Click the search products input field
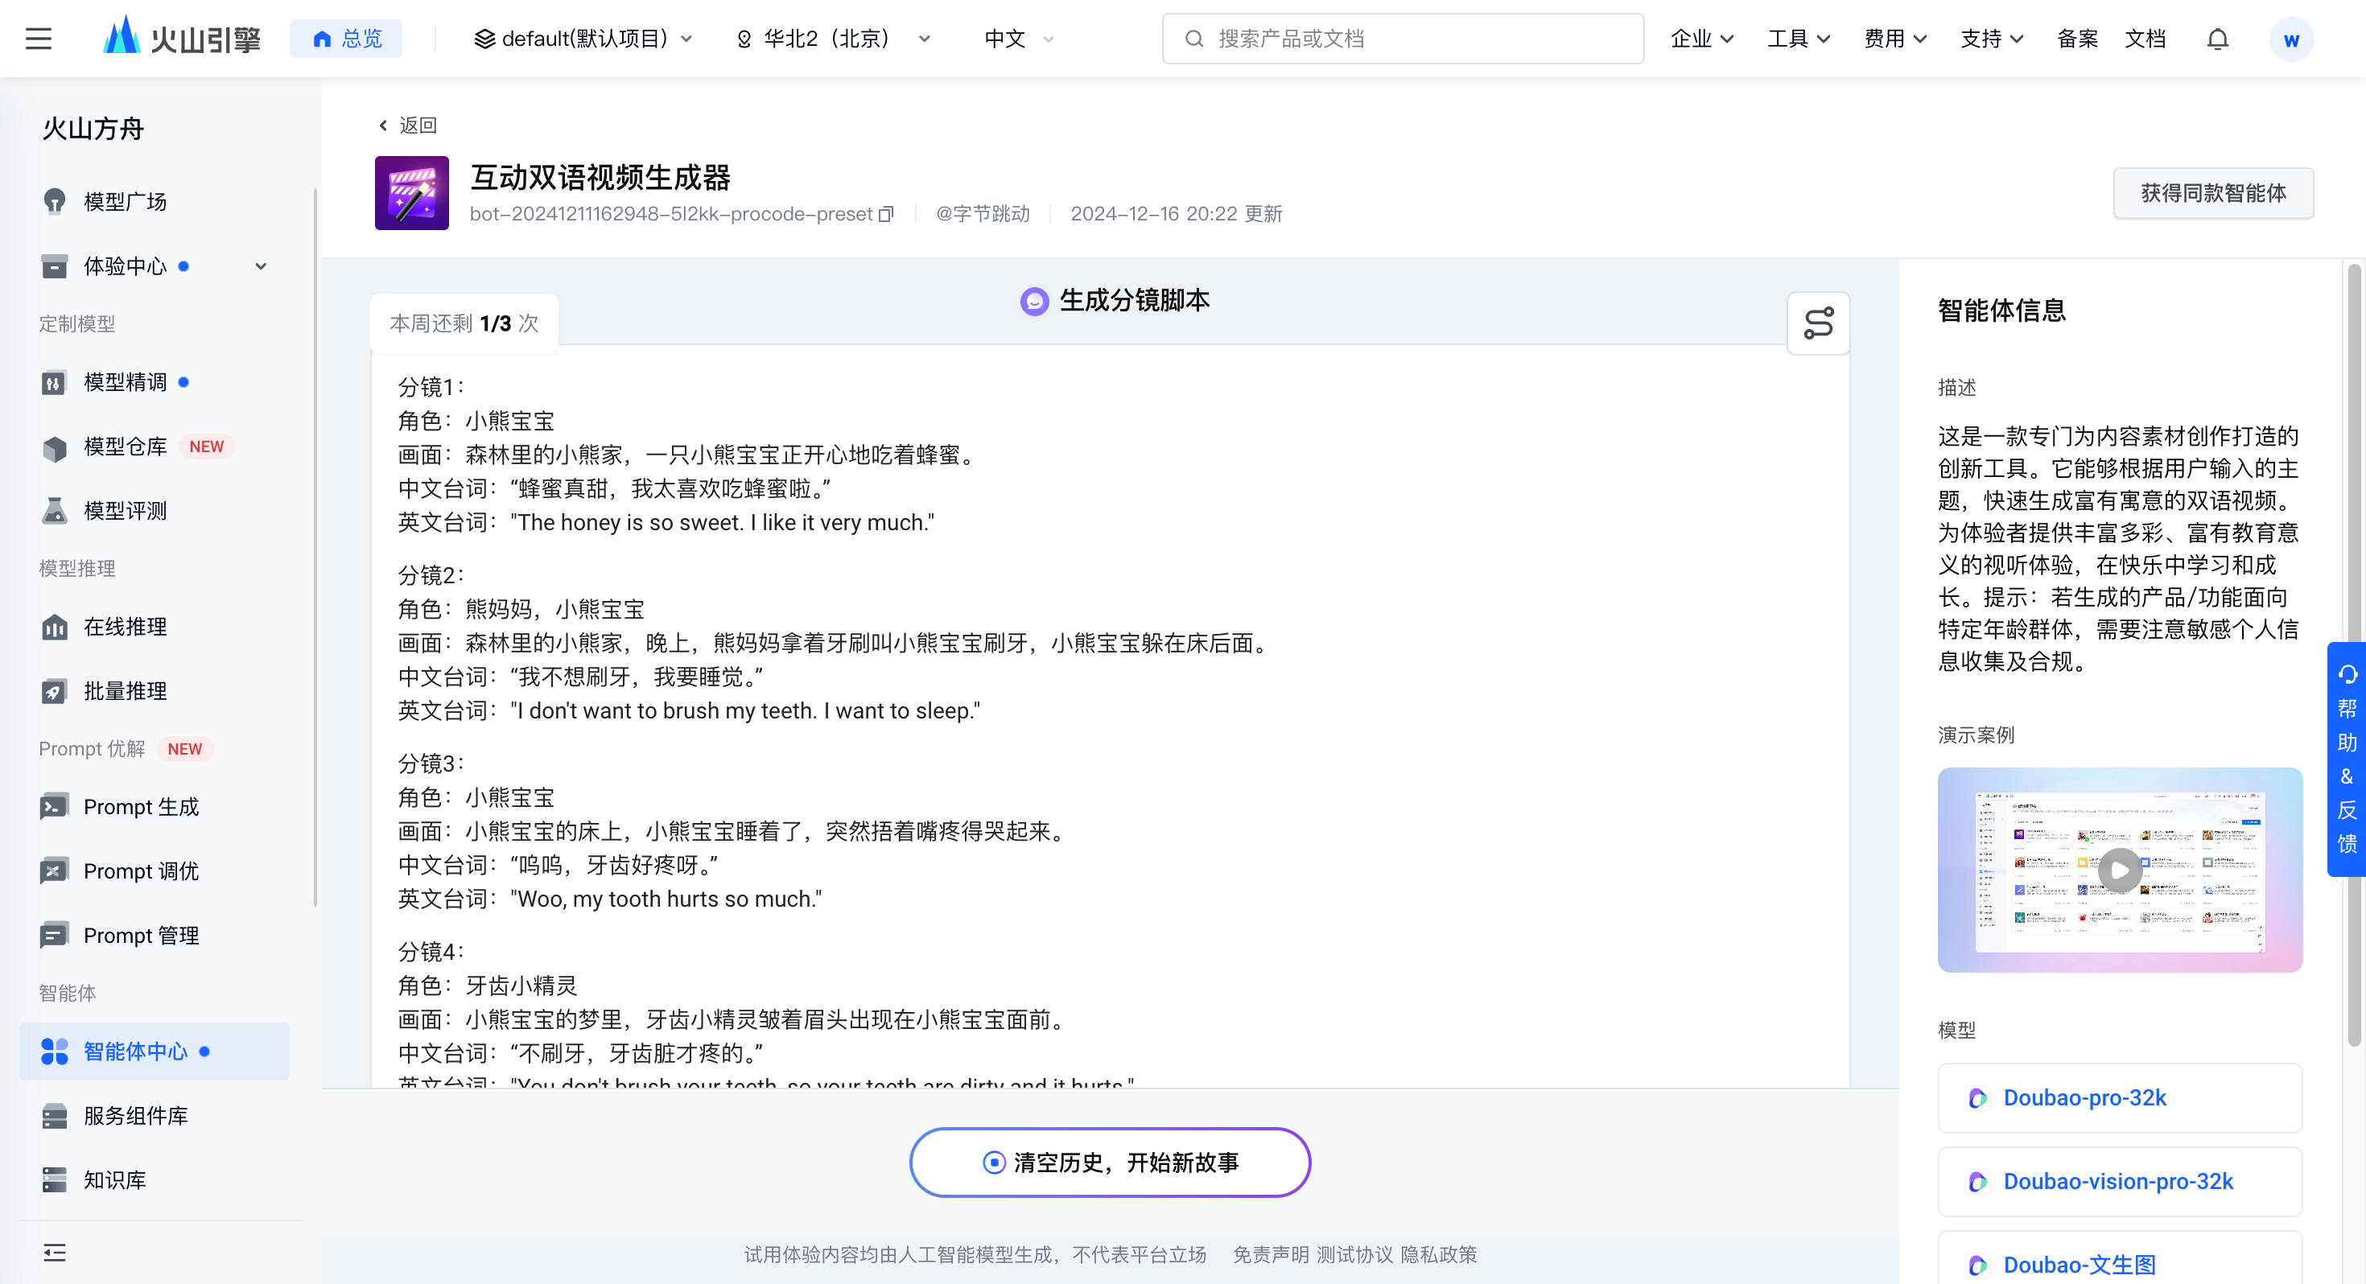The image size is (2366, 1284). coord(1403,39)
